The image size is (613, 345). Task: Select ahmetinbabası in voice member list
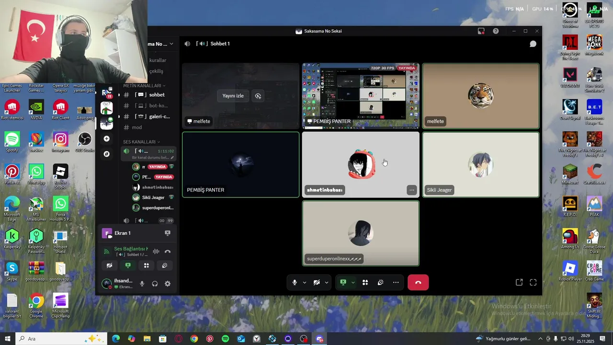(x=153, y=187)
